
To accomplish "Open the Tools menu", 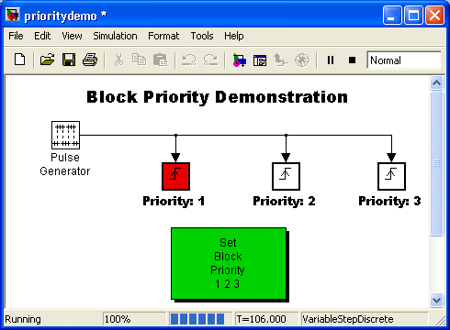I will 202,36.
